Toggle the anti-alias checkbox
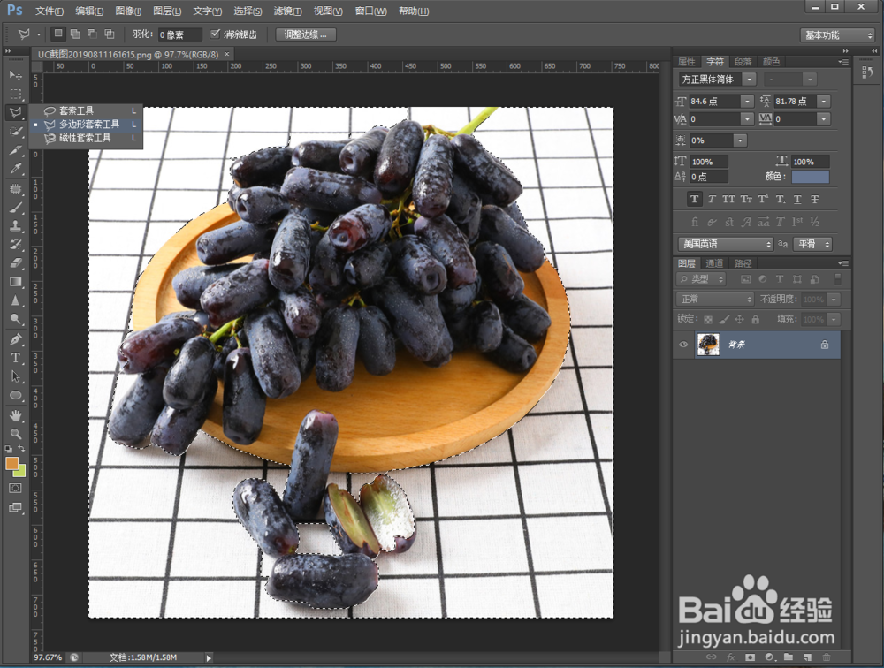This screenshot has height=668, width=884. pos(215,34)
